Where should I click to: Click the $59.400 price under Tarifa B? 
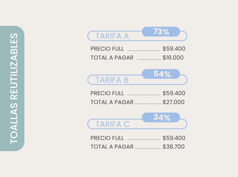point(174,93)
